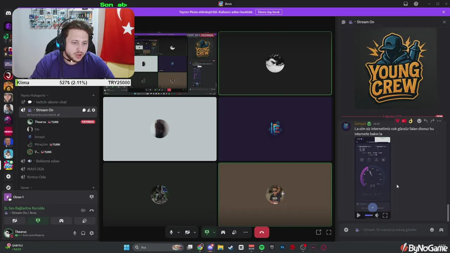Image resolution: width=450 pixels, height=253 pixels.
Task: Collapse the Genel category
Action: [26, 188]
